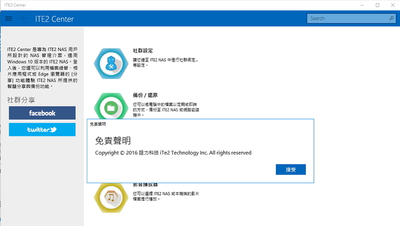The height and width of the screenshot is (226, 400).
Task: Click the 社群設定 title text
Action: point(143,50)
